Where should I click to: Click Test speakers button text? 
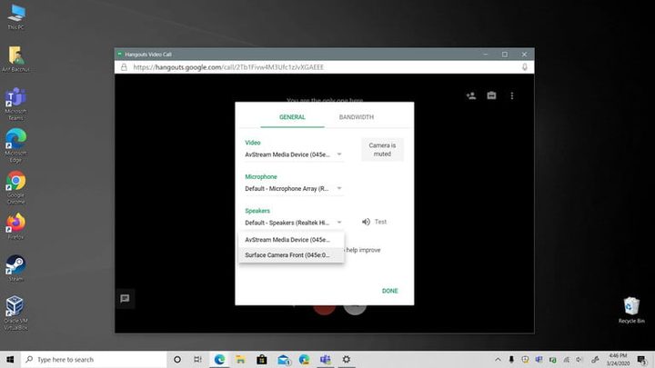coord(380,222)
